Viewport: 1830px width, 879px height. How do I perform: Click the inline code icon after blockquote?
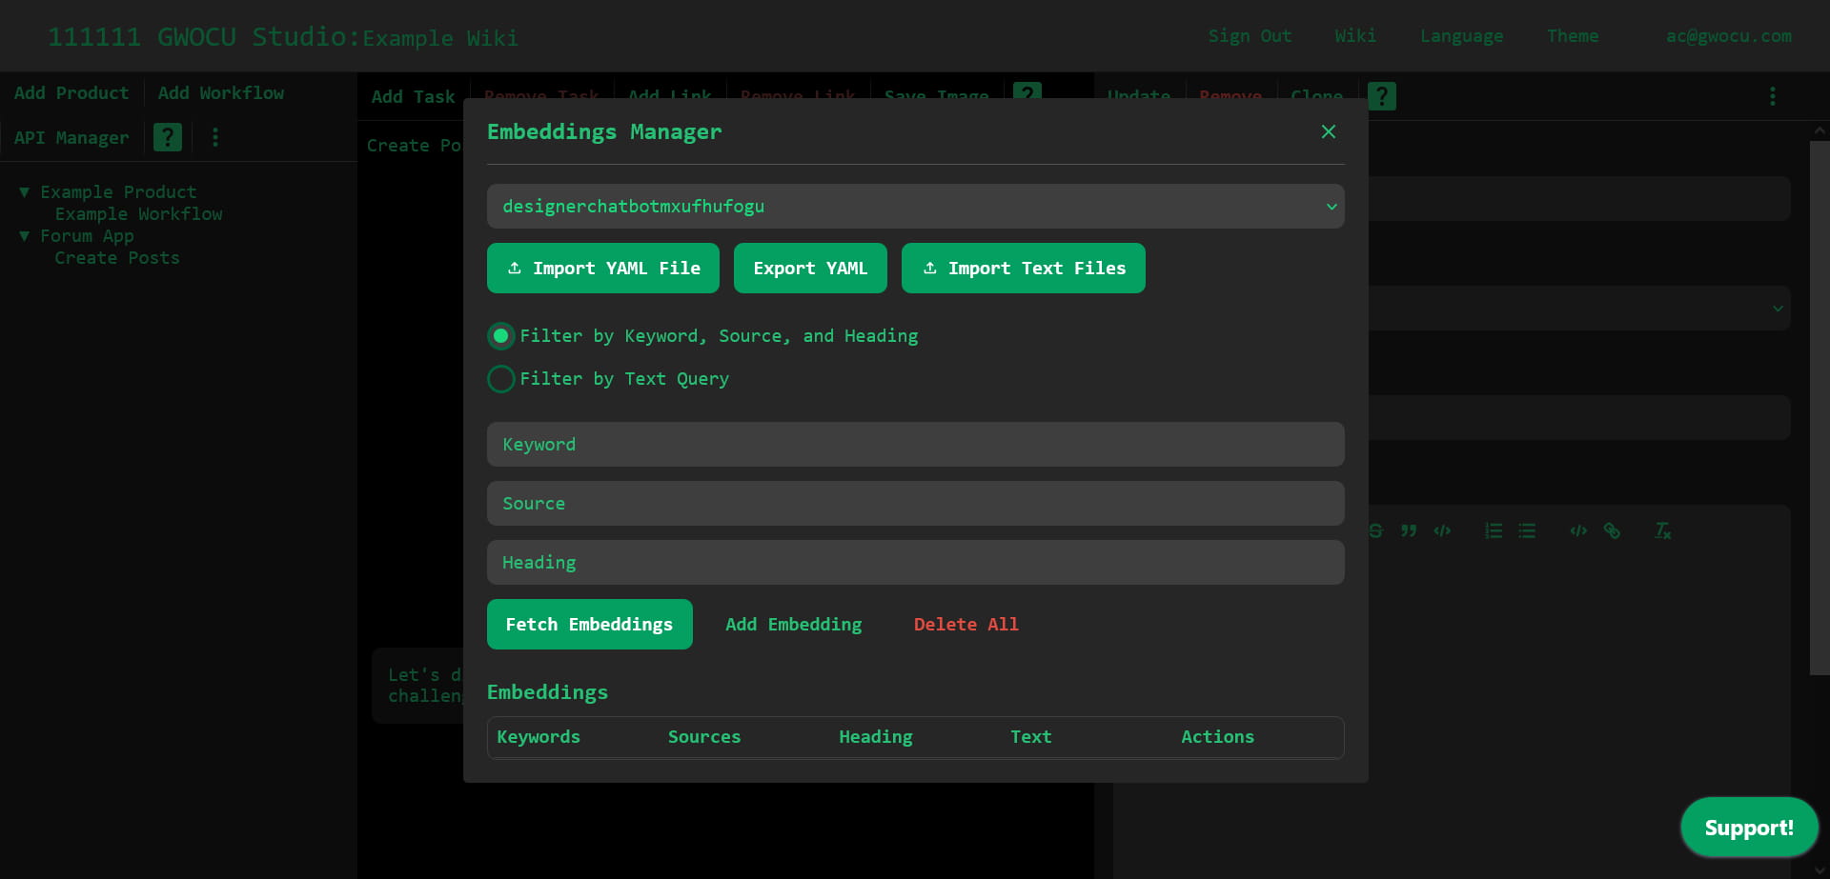[x=1442, y=530]
